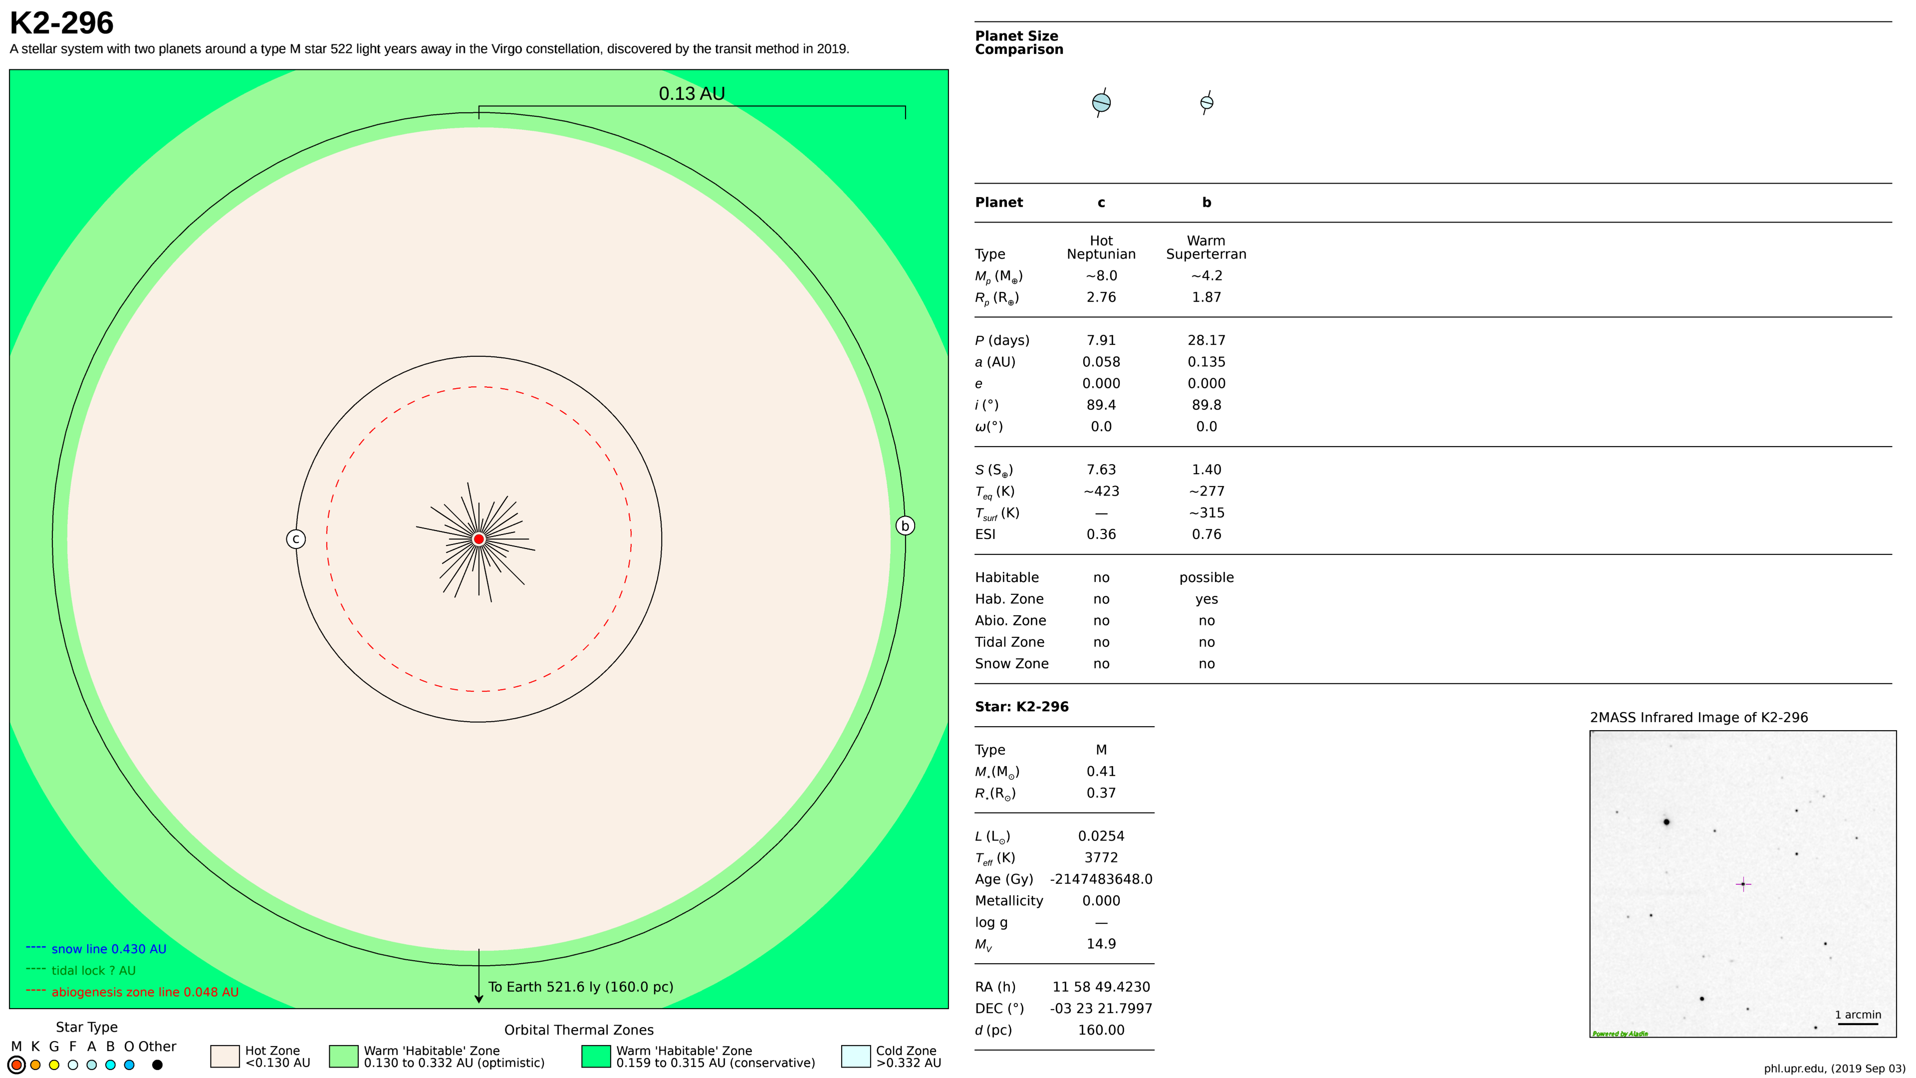Click the Hot Zone legend swatch

(x=225, y=1057)
